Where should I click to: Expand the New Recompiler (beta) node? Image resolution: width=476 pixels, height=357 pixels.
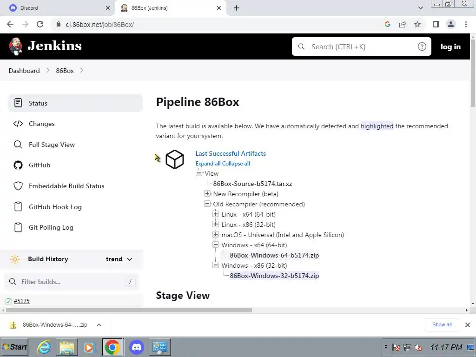(207, 193)
